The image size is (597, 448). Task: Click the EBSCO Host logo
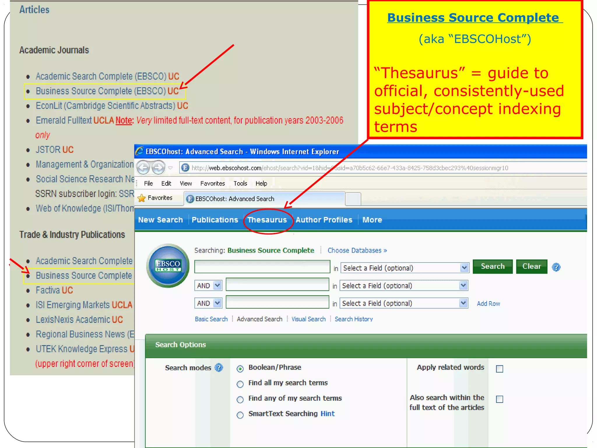point(168,265)
